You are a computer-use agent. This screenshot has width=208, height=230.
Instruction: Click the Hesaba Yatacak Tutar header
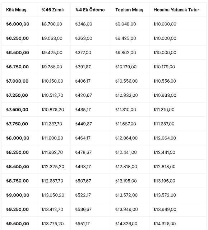point(176,10)
